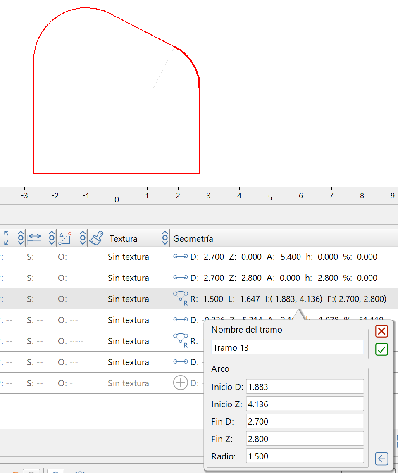
Task: Click the Inicio D input field
Action: tap(305, 387)
